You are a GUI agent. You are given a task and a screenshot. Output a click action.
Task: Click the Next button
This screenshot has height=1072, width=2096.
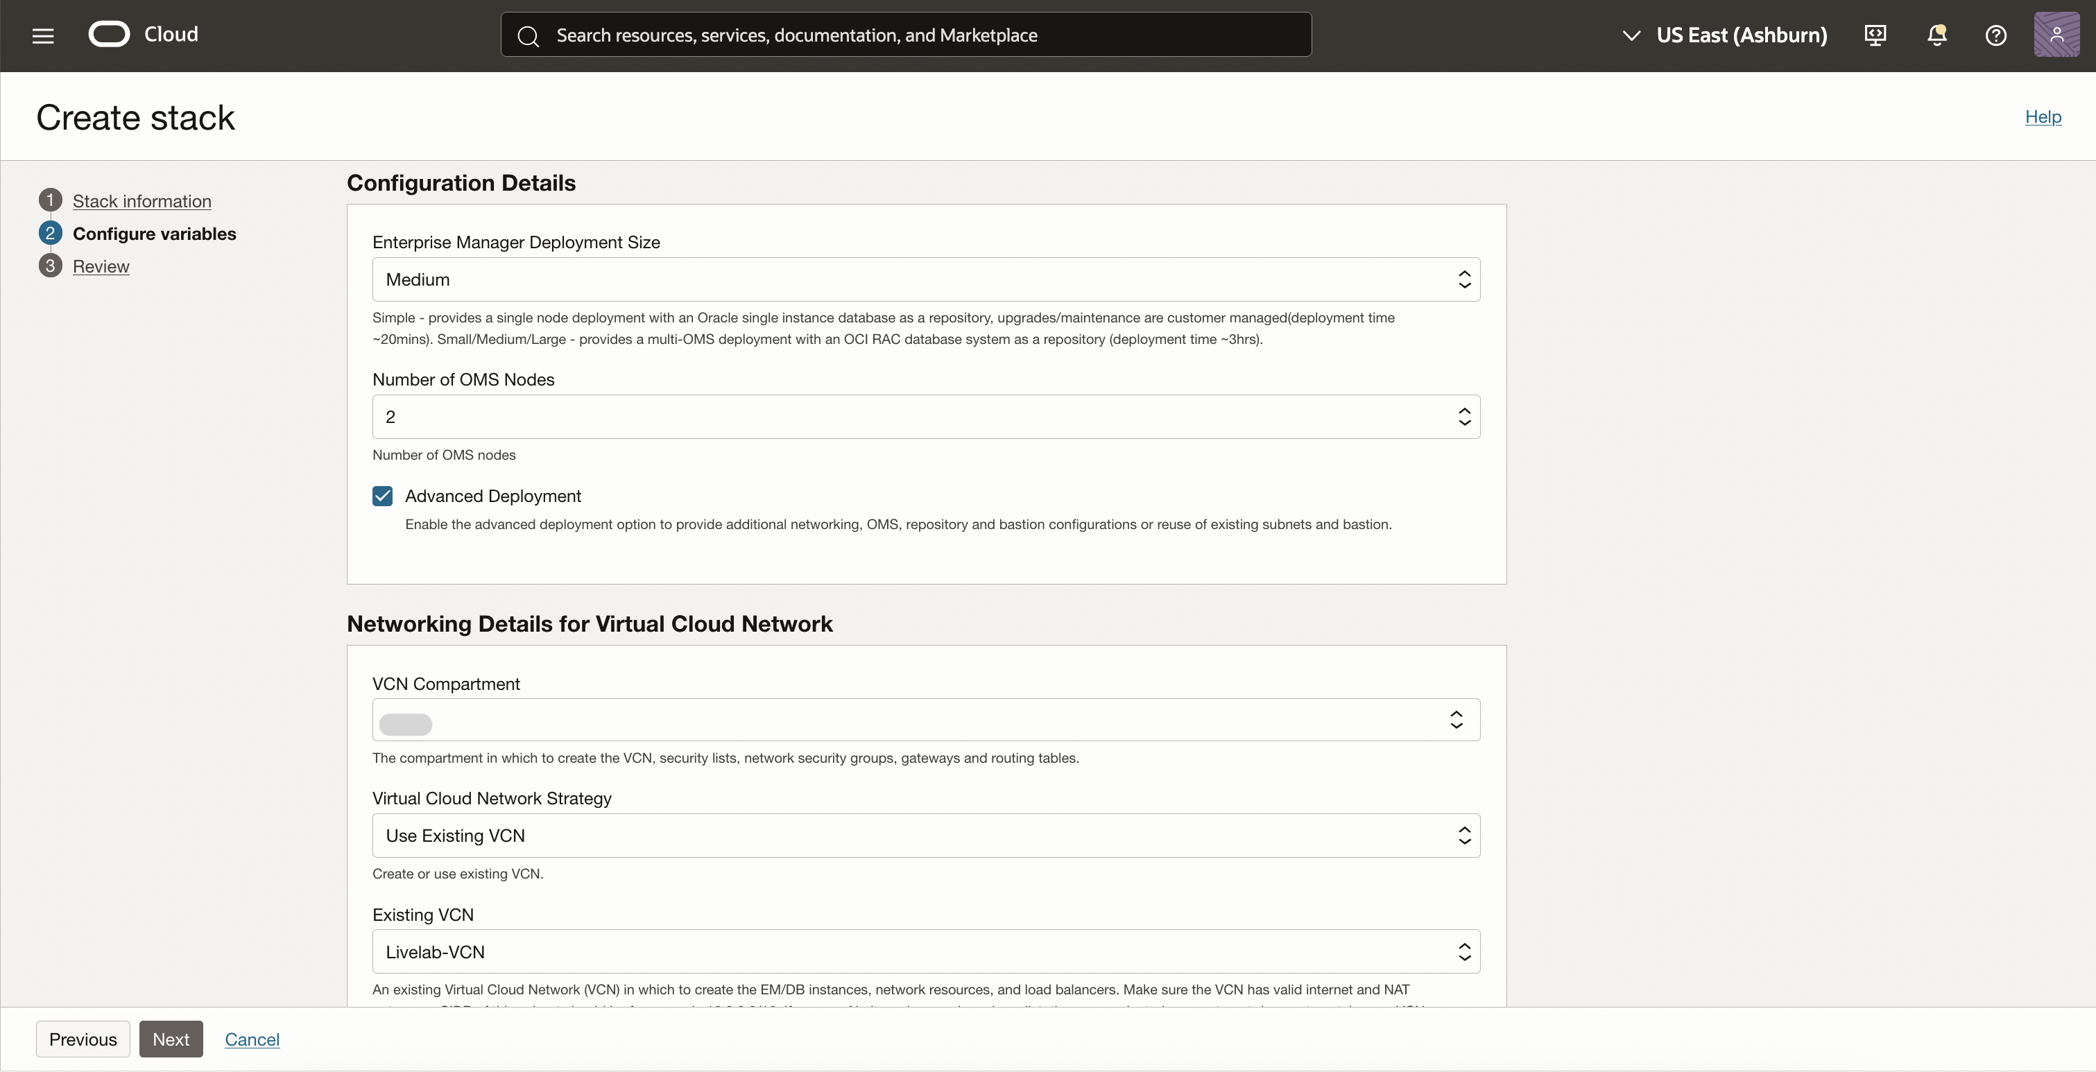(171, 1039)
